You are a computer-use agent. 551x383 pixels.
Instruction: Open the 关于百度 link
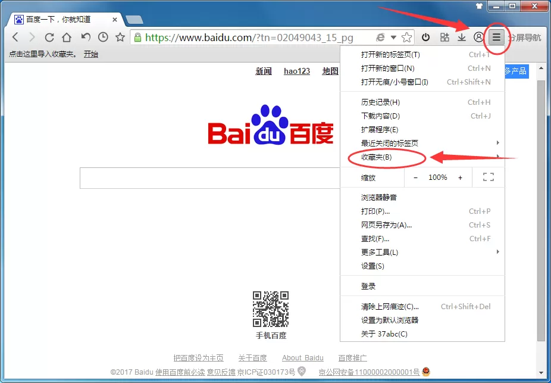coord(253,358)
